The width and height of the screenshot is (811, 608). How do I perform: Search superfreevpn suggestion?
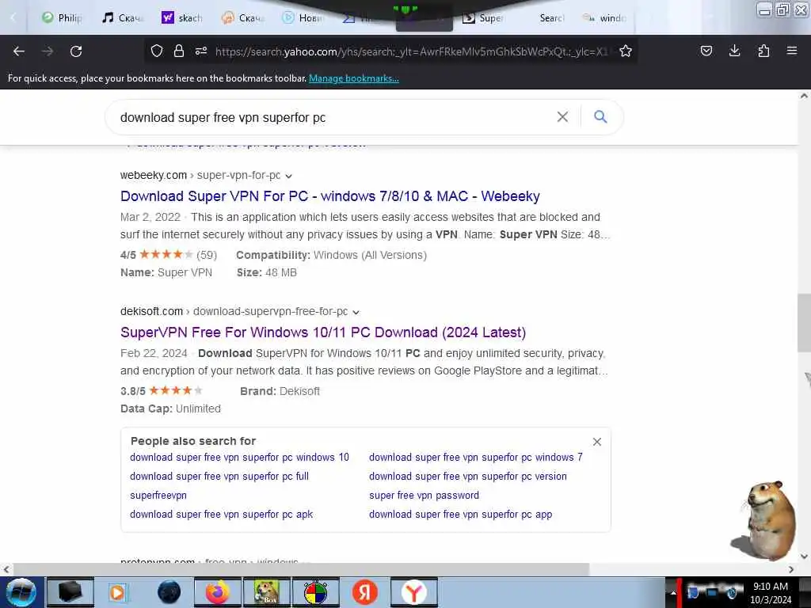click(158, 496)
